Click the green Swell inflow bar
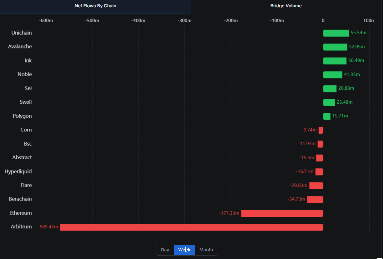383x259 pixels. (x=329, y=102)
